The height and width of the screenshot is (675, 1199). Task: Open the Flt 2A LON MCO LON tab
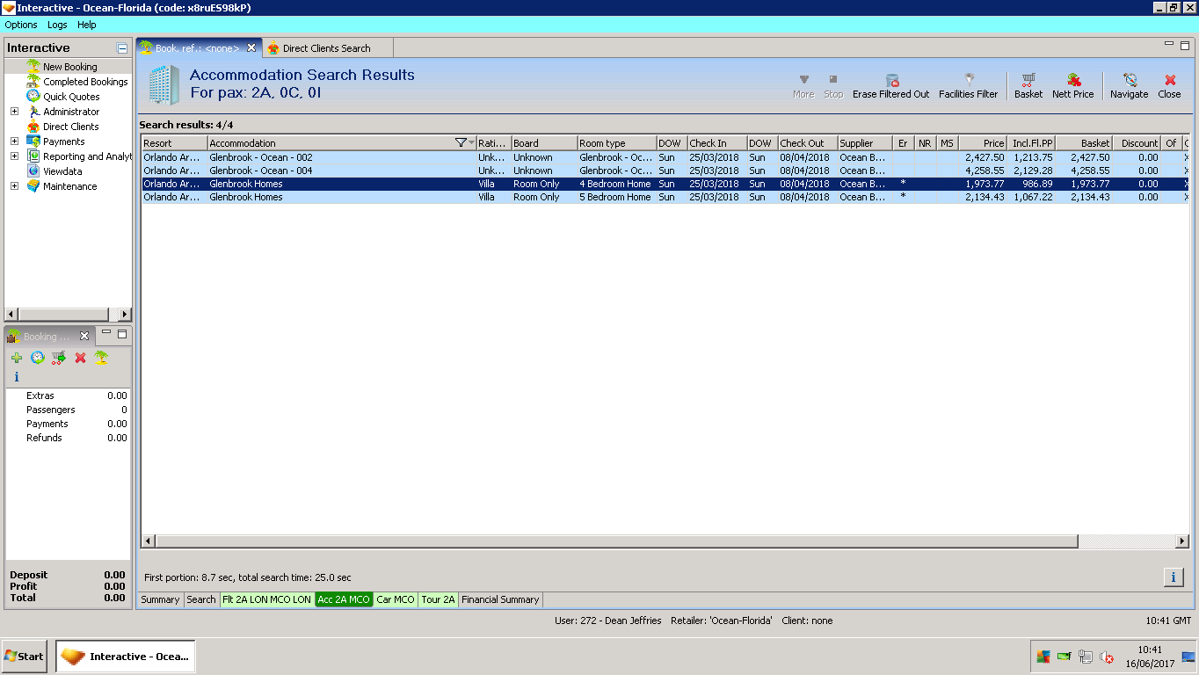tap(266, 599)
